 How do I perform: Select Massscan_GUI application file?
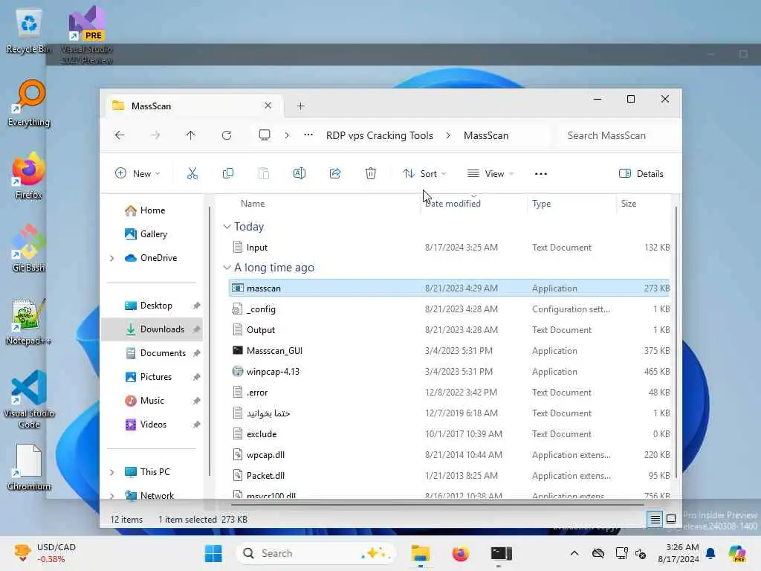pos(449,351)
